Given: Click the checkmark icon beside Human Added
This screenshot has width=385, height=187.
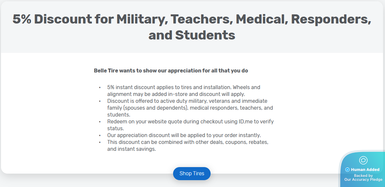Looking at the screenshot, I should (347, 170).
